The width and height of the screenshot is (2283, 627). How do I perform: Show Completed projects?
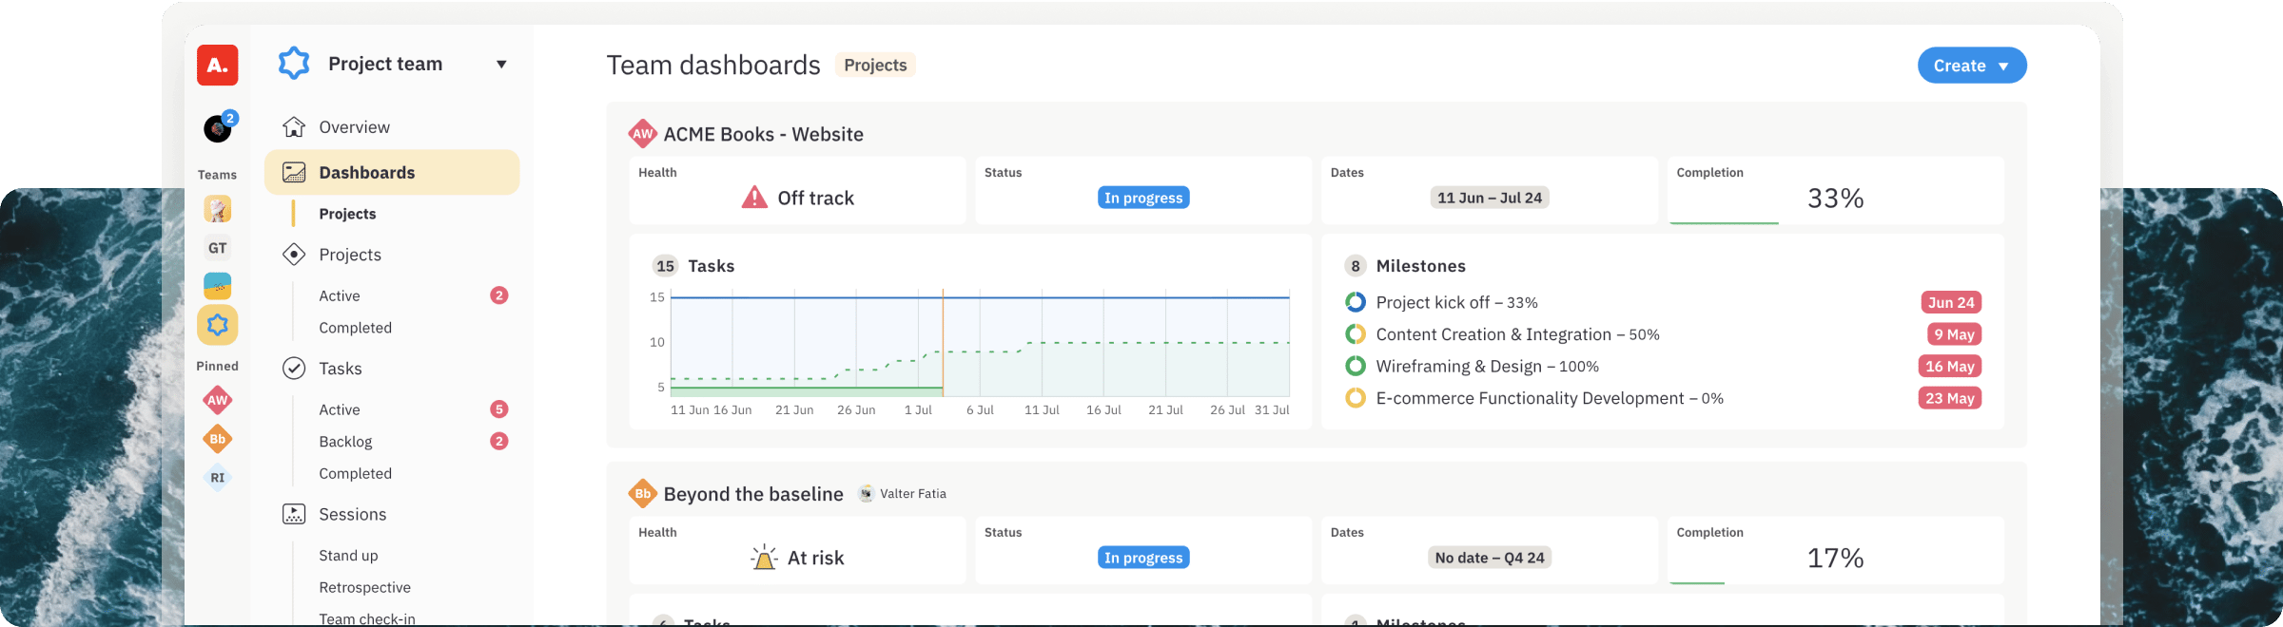click(355, 328)
